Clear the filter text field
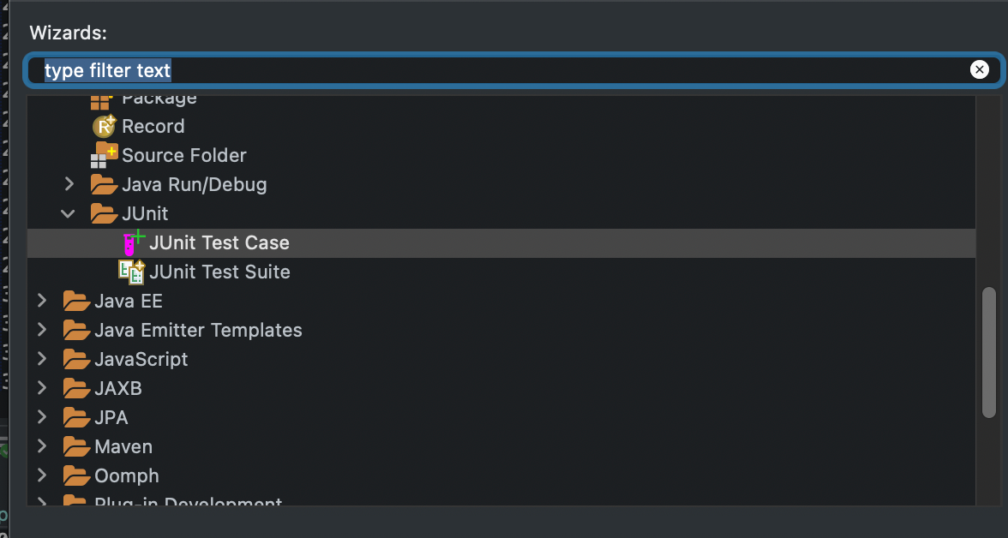 pos(980,69)
